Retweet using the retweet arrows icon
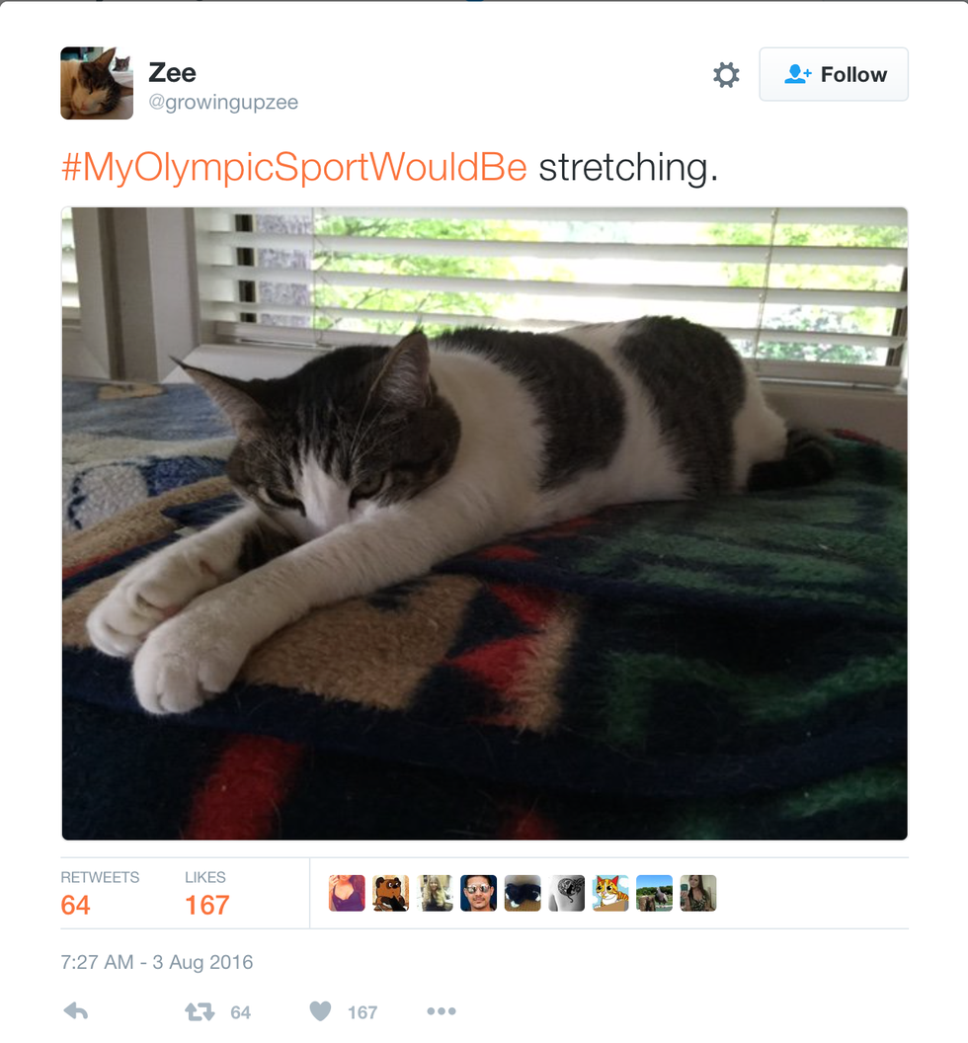968x1043 pixels. [x=200, y=1011]
